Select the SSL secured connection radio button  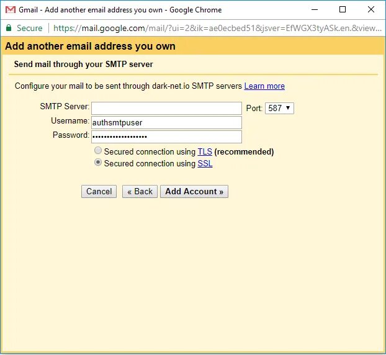click(x=98, y=162)
